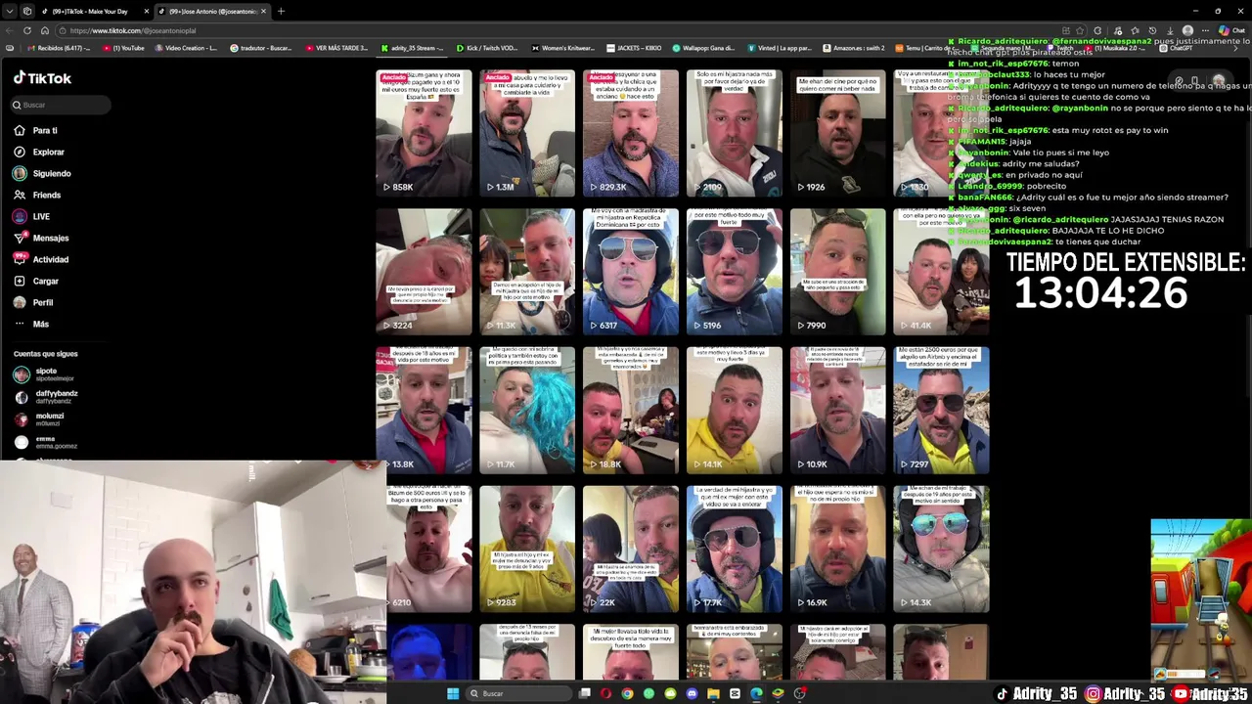Open File Explorer from the taskbar
The height and width of the screenshot is (704, 1252).
(x=713, y=693)
